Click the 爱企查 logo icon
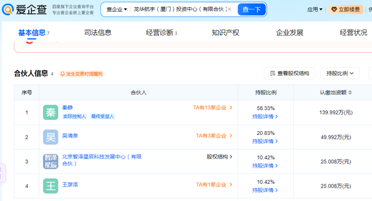The width and height of the screenshot is (372, 201). pyautogui.click(x=8, y=9)
